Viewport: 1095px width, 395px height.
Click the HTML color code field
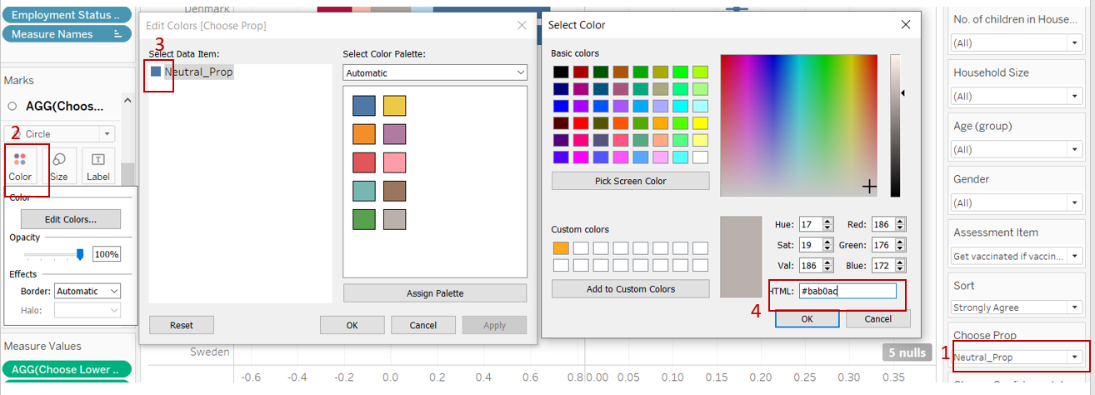coord(847,291)
